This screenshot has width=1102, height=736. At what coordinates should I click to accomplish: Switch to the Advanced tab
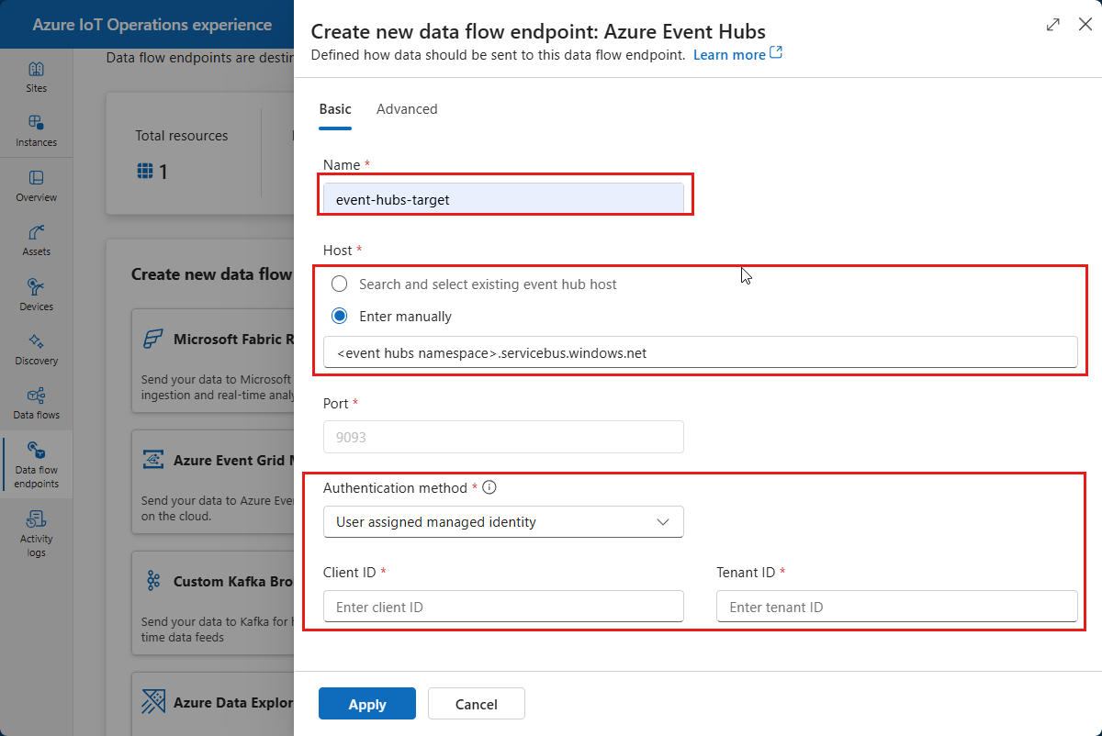point(407,108)
